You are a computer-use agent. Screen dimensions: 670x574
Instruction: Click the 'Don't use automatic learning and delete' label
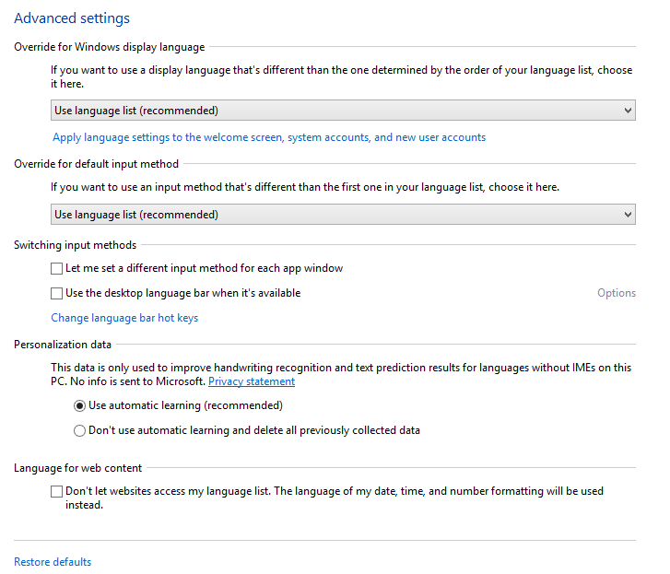[254, 430]
